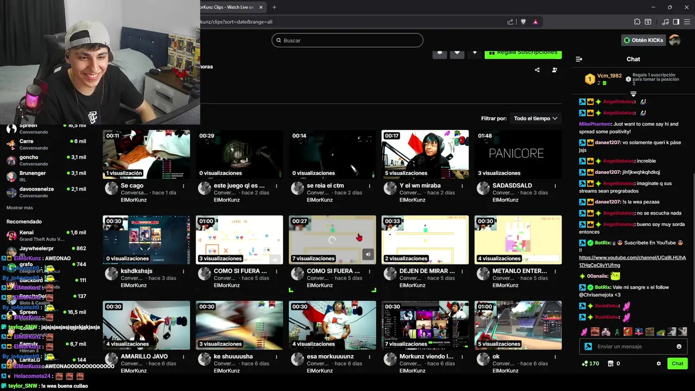Click MikePhantom username in chat

click(595, 124)
